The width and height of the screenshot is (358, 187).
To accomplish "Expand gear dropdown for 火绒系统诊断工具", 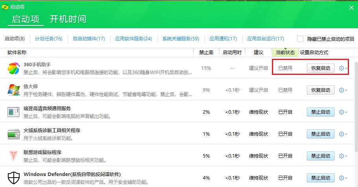I will tap(346, 134).
